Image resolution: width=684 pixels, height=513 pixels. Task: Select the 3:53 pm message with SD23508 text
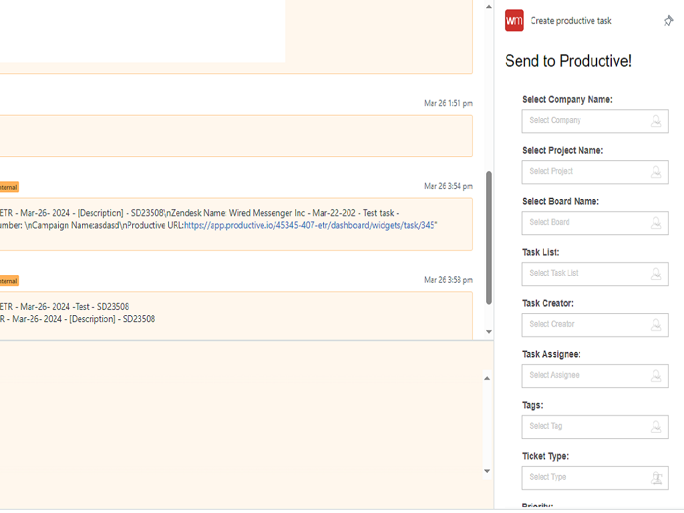click(x=234, y=313)
